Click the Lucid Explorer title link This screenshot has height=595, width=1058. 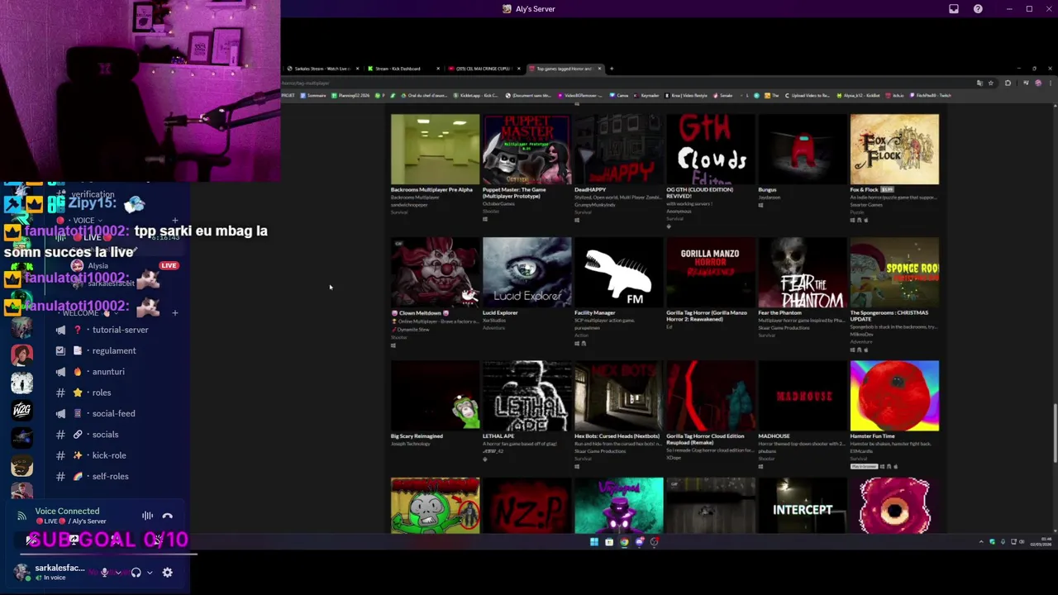[500, 312]
